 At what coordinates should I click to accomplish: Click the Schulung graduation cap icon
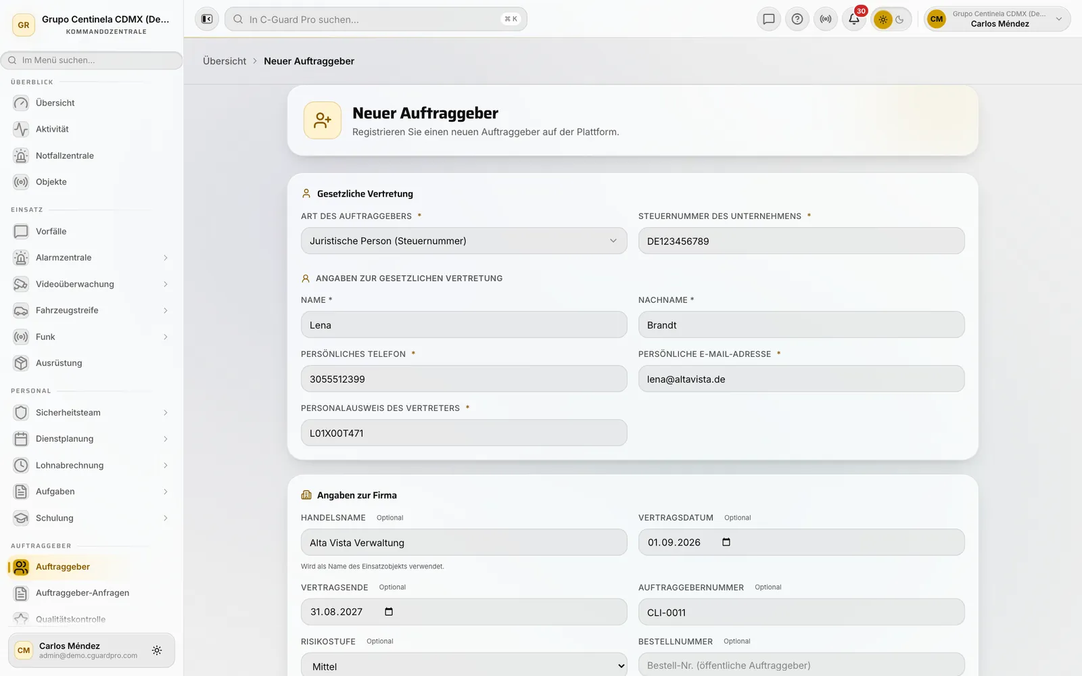point(21,518)
